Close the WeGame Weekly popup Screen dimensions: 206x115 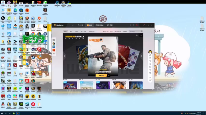pyautogui.click(x=141, y=35)
